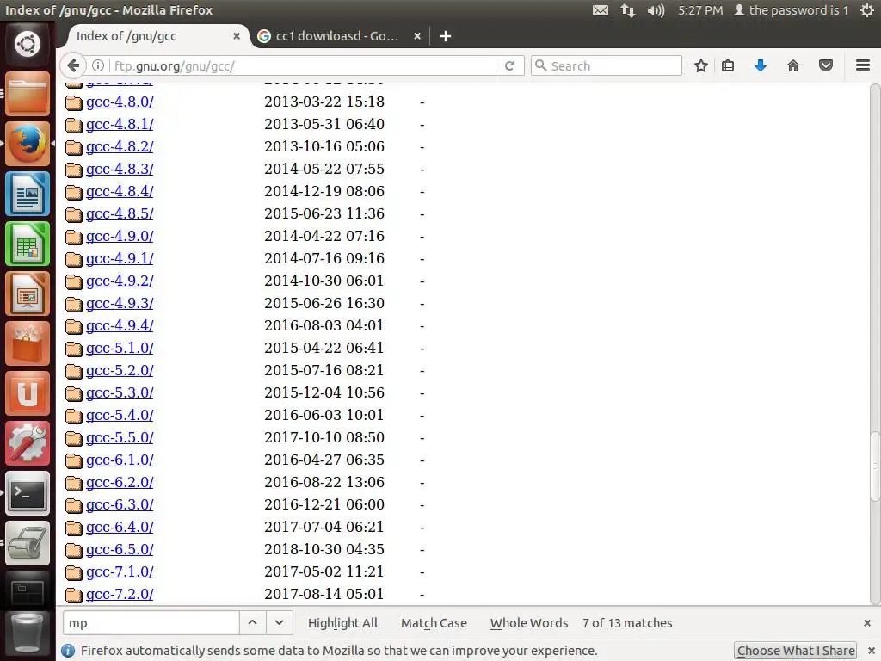Click folder icon beside gcc-6.5.0/
Viewport: 881px width, 661px height.
coord(74,550)
